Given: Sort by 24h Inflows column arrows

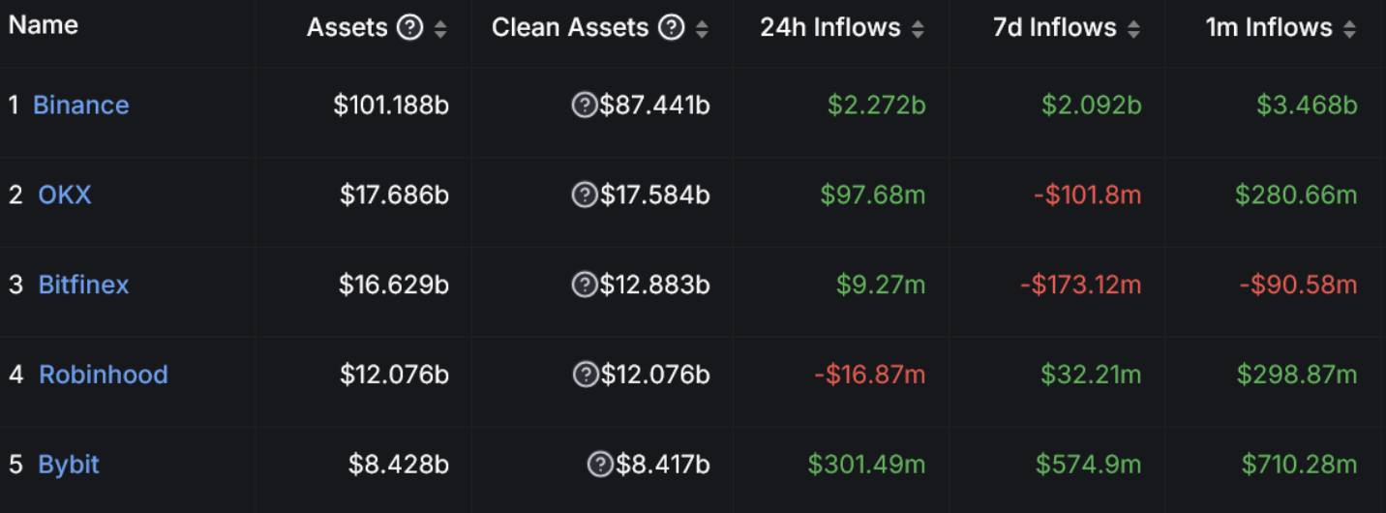Looking at the screenshot, I should [x=918, y=29].
